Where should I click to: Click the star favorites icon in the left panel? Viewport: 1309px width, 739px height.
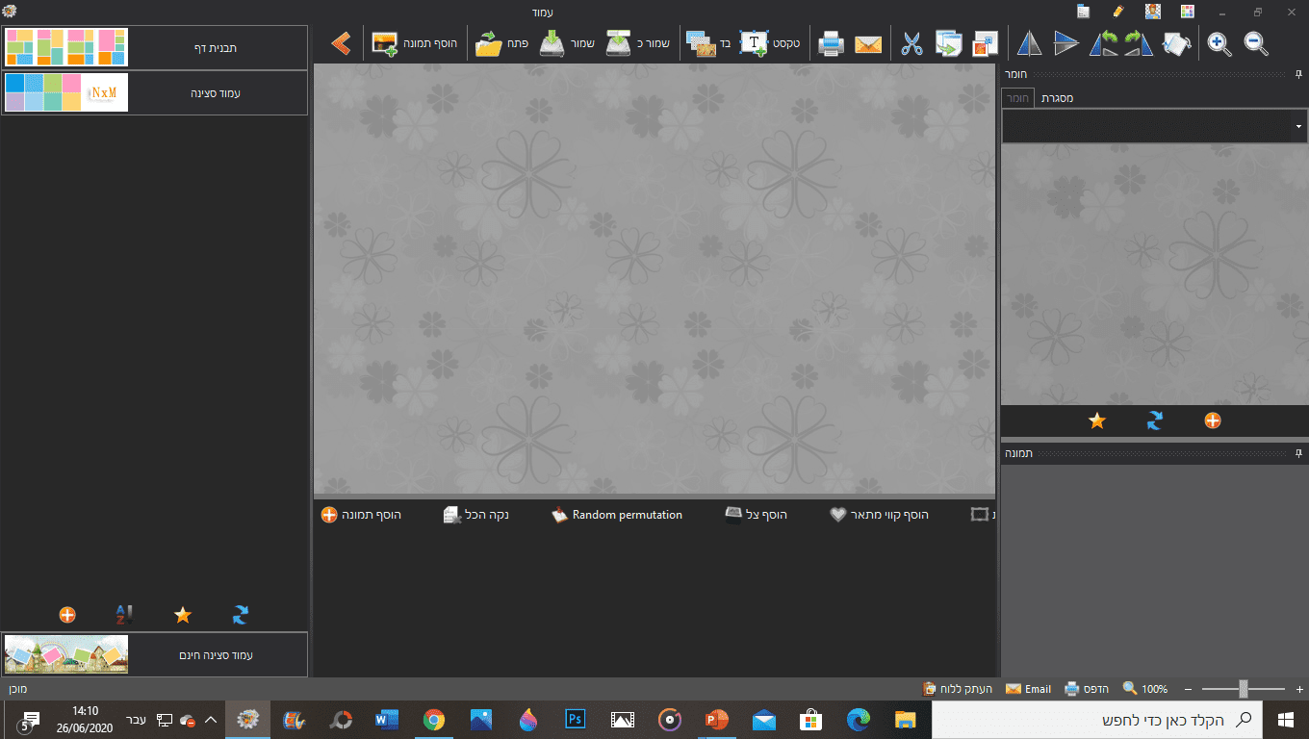point(182,614)
